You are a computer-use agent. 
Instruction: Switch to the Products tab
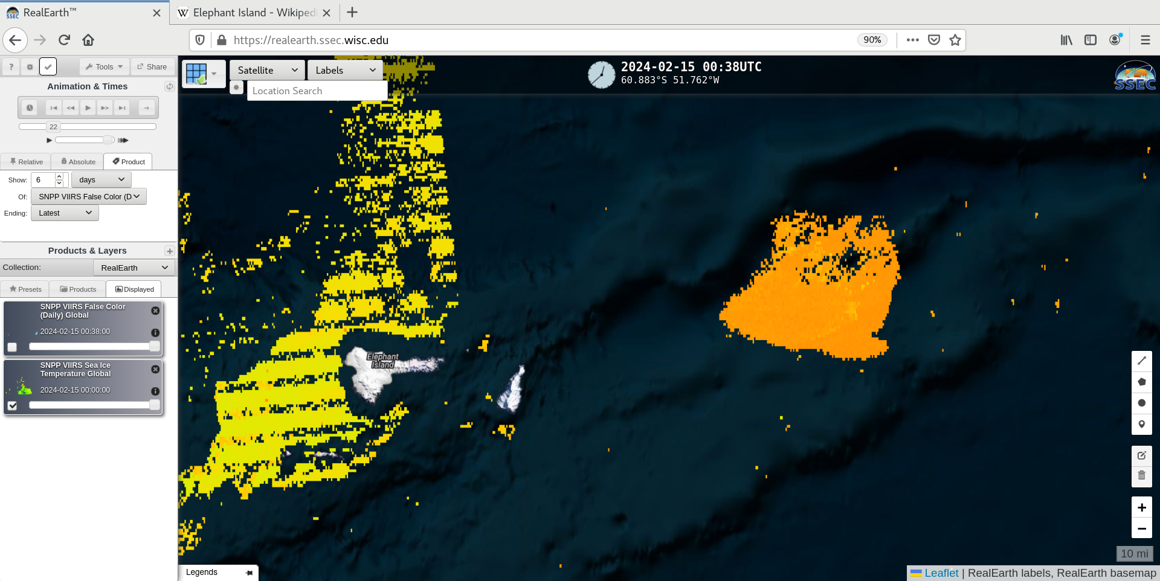click(x=78, y=289)
